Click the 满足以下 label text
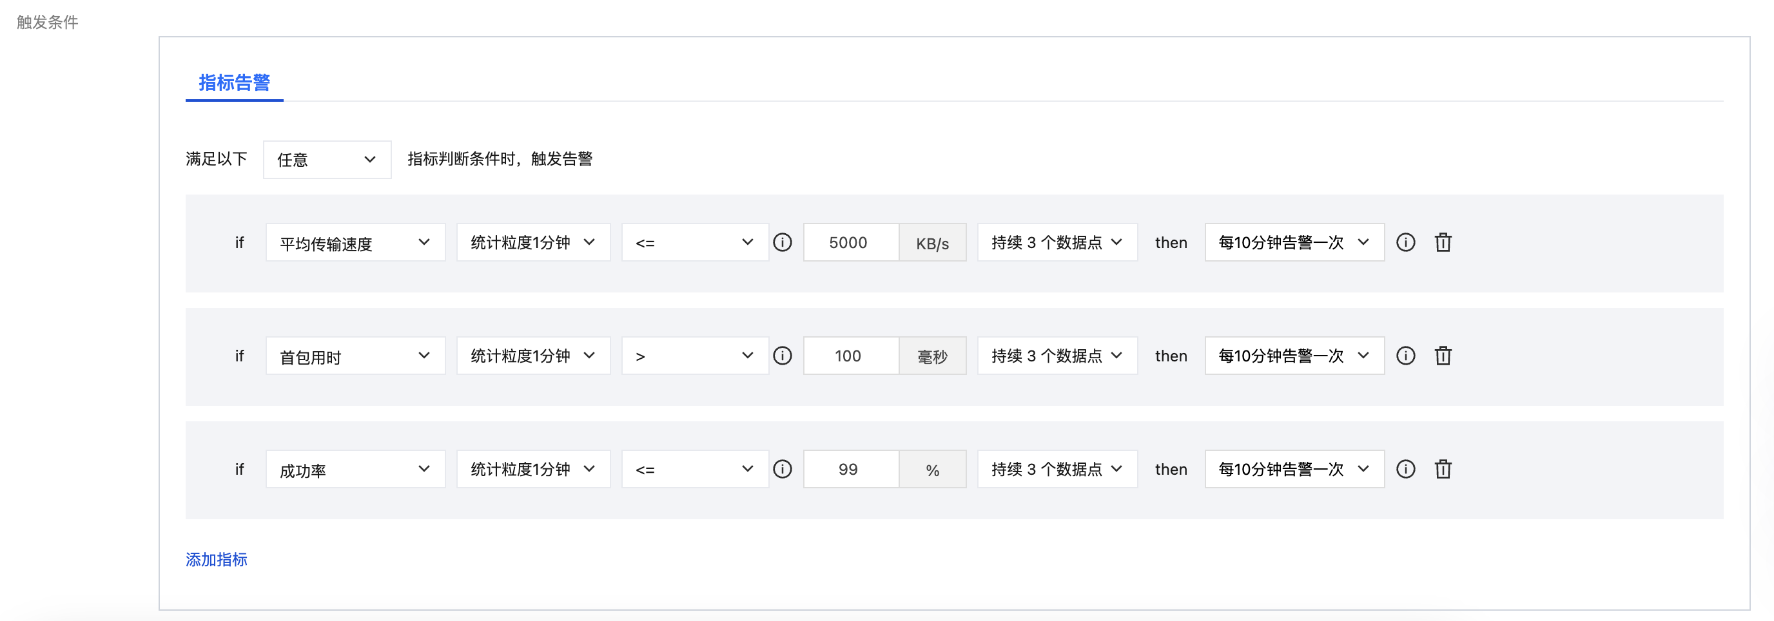 point(216,159)
